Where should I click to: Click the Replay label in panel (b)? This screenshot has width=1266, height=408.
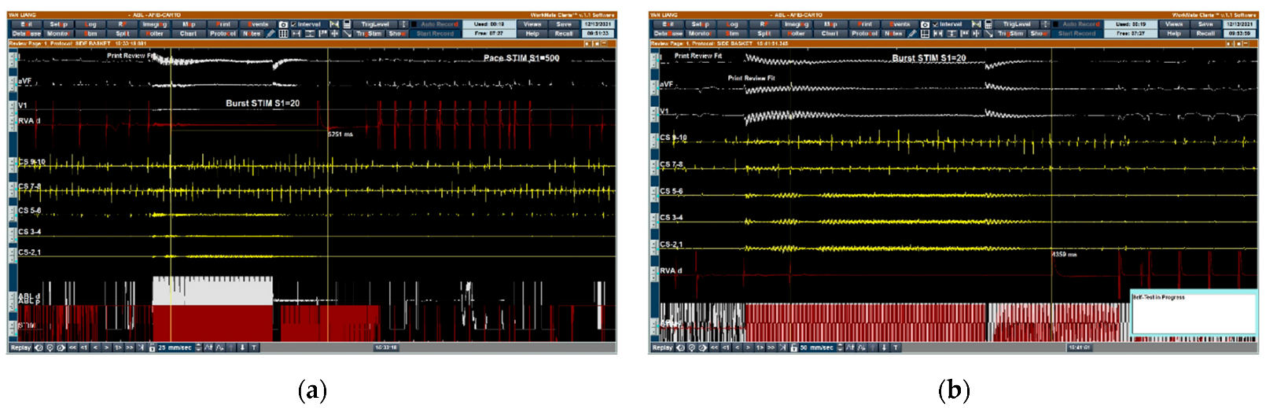[662, 347]
